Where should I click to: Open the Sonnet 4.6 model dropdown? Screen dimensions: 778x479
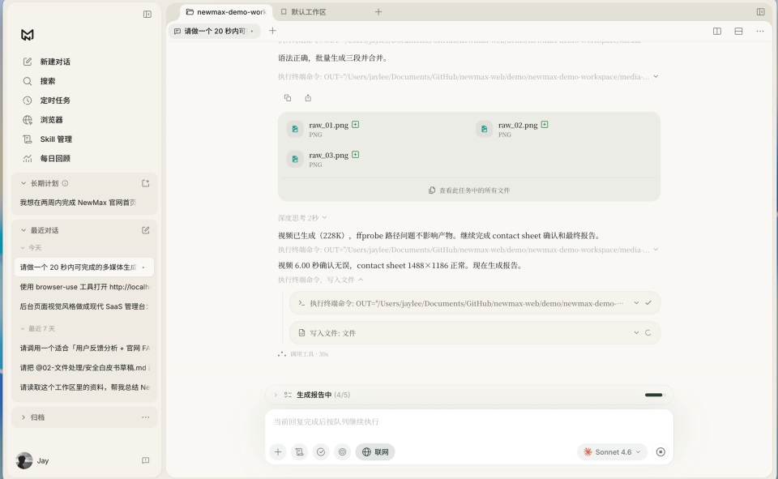point(613,451)
